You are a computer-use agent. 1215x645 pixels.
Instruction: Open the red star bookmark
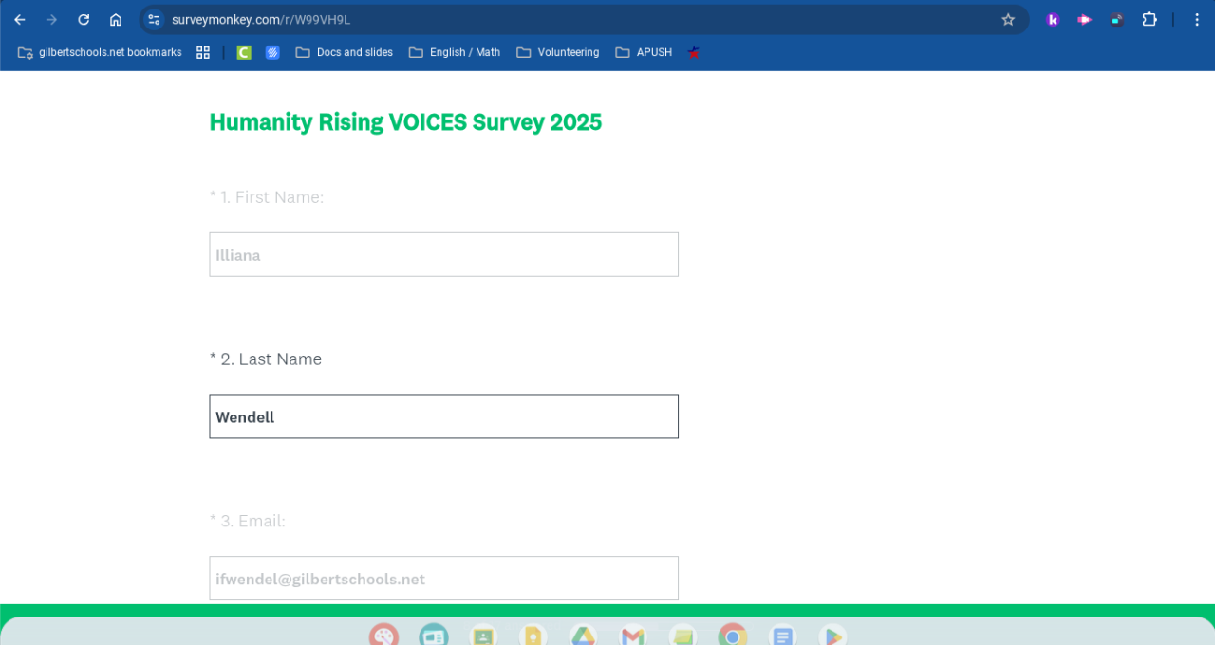pos(694,52)
